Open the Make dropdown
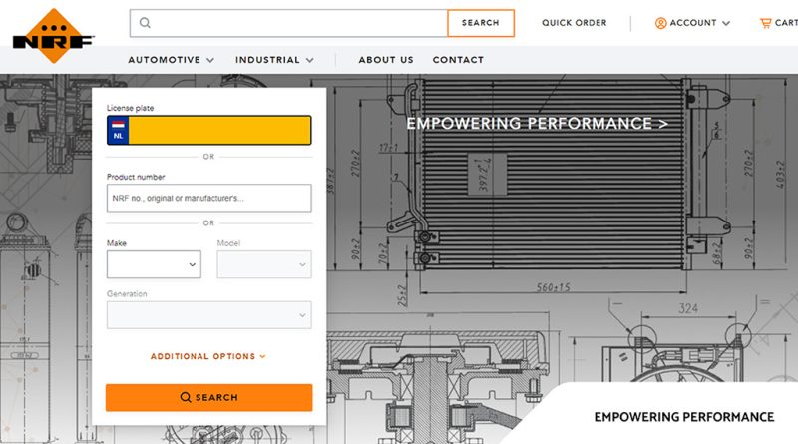This screenshot has height=444, width=798. (154, 264)
